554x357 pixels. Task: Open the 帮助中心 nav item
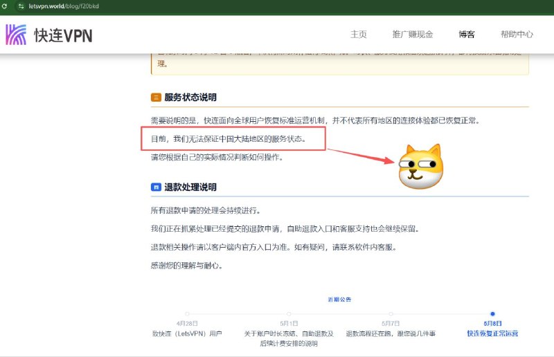[517, 35]
